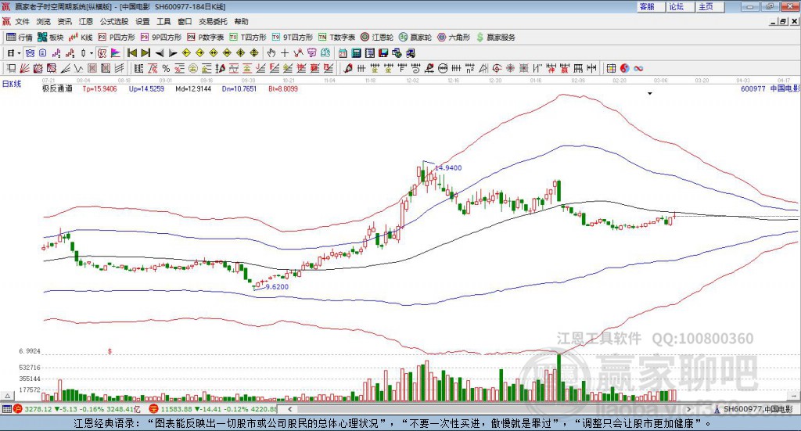Open the 浏览 menu
This screenshot has height=431, width=801.
44,21
